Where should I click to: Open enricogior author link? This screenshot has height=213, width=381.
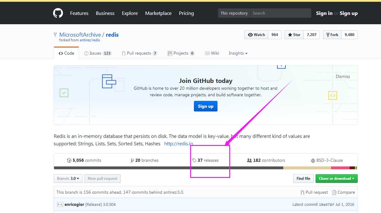click(x=74, y=204)
